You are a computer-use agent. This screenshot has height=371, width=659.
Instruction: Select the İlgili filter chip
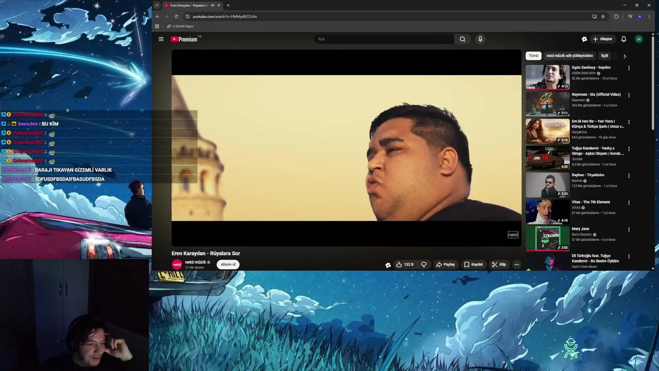click(604, 56)
